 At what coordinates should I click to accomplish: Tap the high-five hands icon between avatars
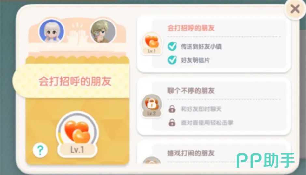coord(77,34)
